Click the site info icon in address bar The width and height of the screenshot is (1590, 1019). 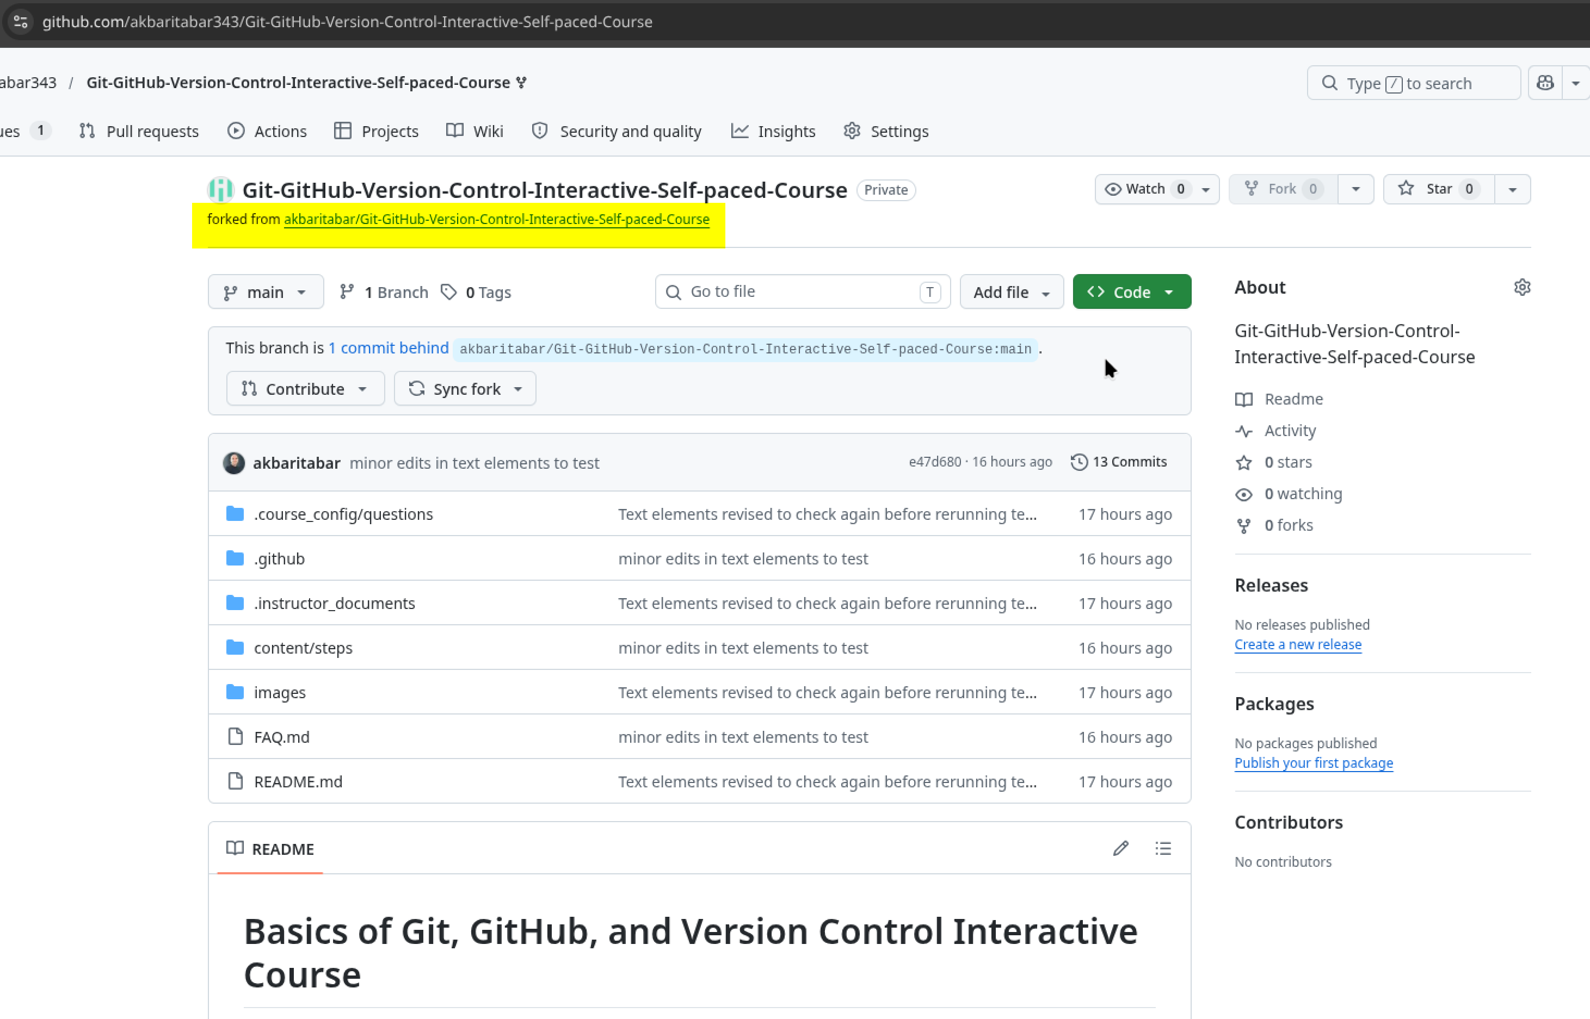point(21,22)
